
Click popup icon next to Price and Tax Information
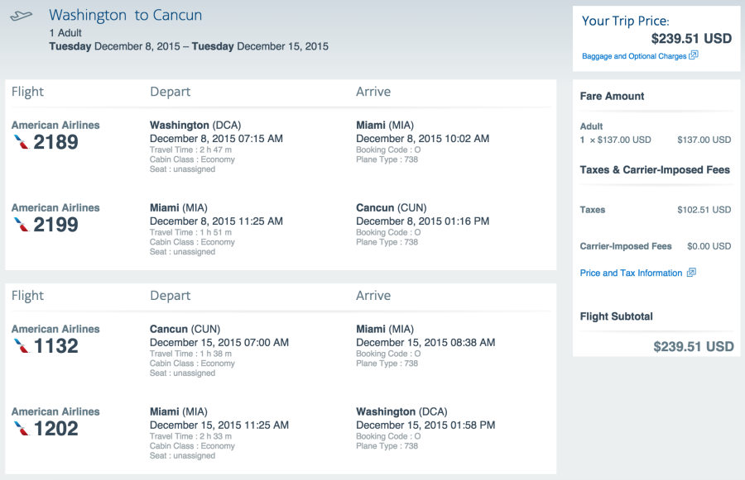691,273
